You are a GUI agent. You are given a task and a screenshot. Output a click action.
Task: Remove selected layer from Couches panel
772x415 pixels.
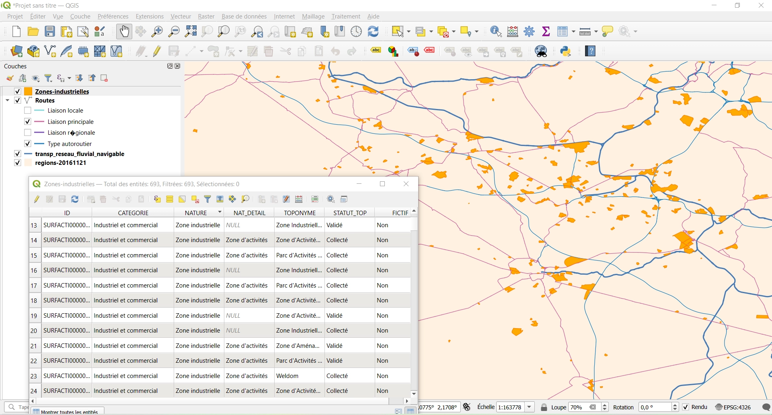tap(105, 78)
